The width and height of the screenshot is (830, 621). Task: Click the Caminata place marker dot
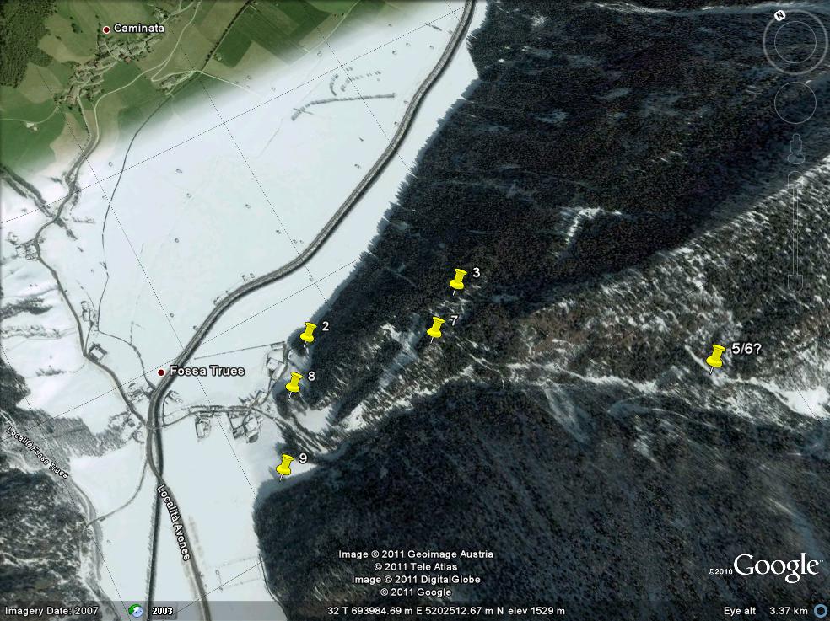tap(106, 29)
